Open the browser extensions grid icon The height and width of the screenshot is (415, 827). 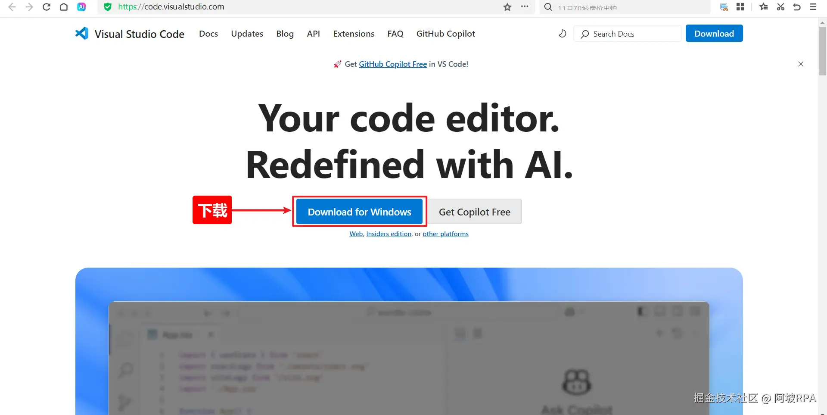pyautogui.click(x=740, y=7)
